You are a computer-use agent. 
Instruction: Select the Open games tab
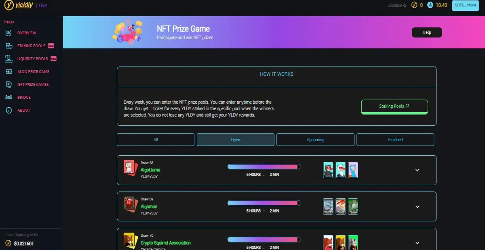pos(236,140)
